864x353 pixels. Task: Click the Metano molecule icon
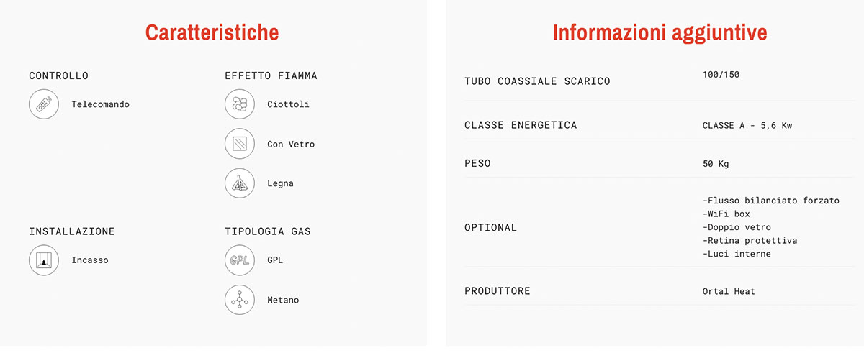tap(240, 300)
